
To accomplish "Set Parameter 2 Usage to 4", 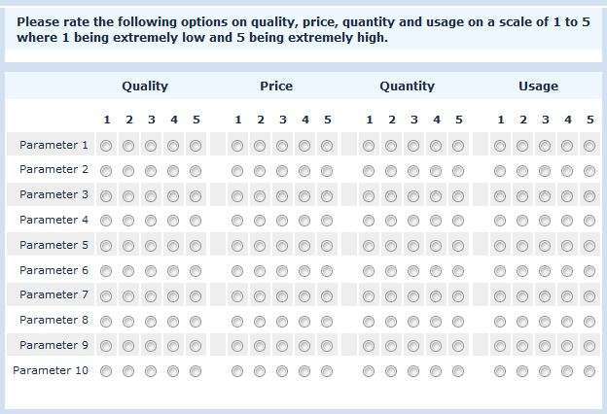I will coord(567,171).
